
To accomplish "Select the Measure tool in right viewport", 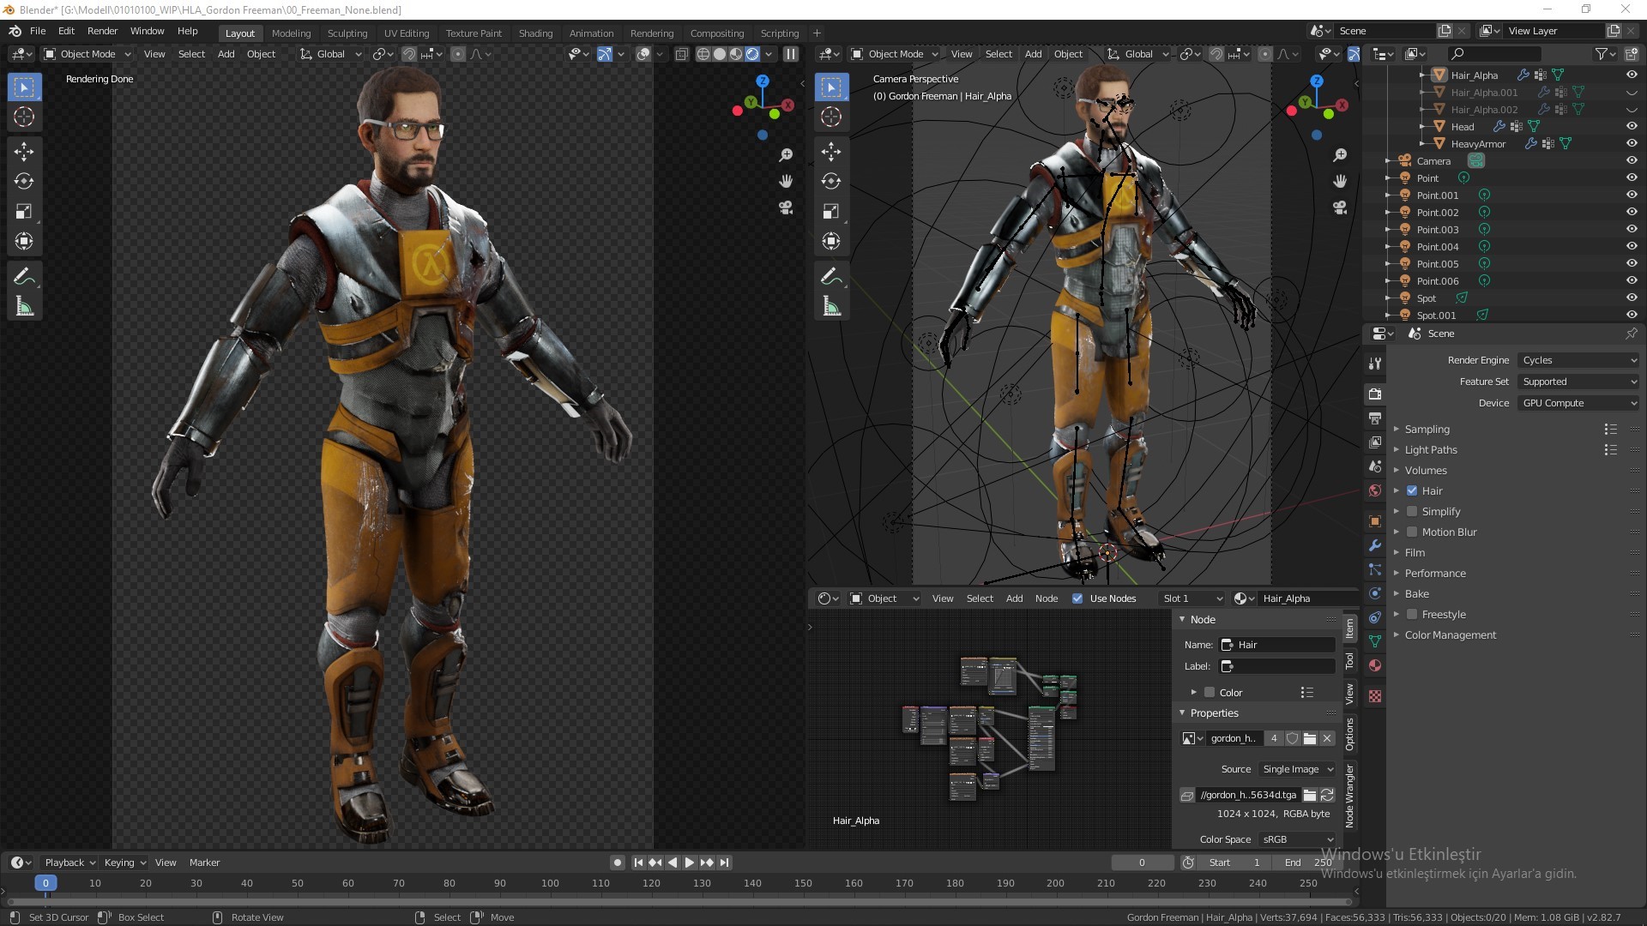I will click(831, 306).
